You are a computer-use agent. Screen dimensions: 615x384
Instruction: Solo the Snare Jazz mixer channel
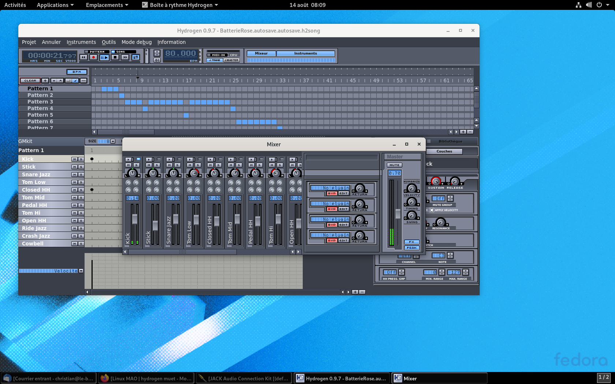pyautogui.click(x=178, y=165)
